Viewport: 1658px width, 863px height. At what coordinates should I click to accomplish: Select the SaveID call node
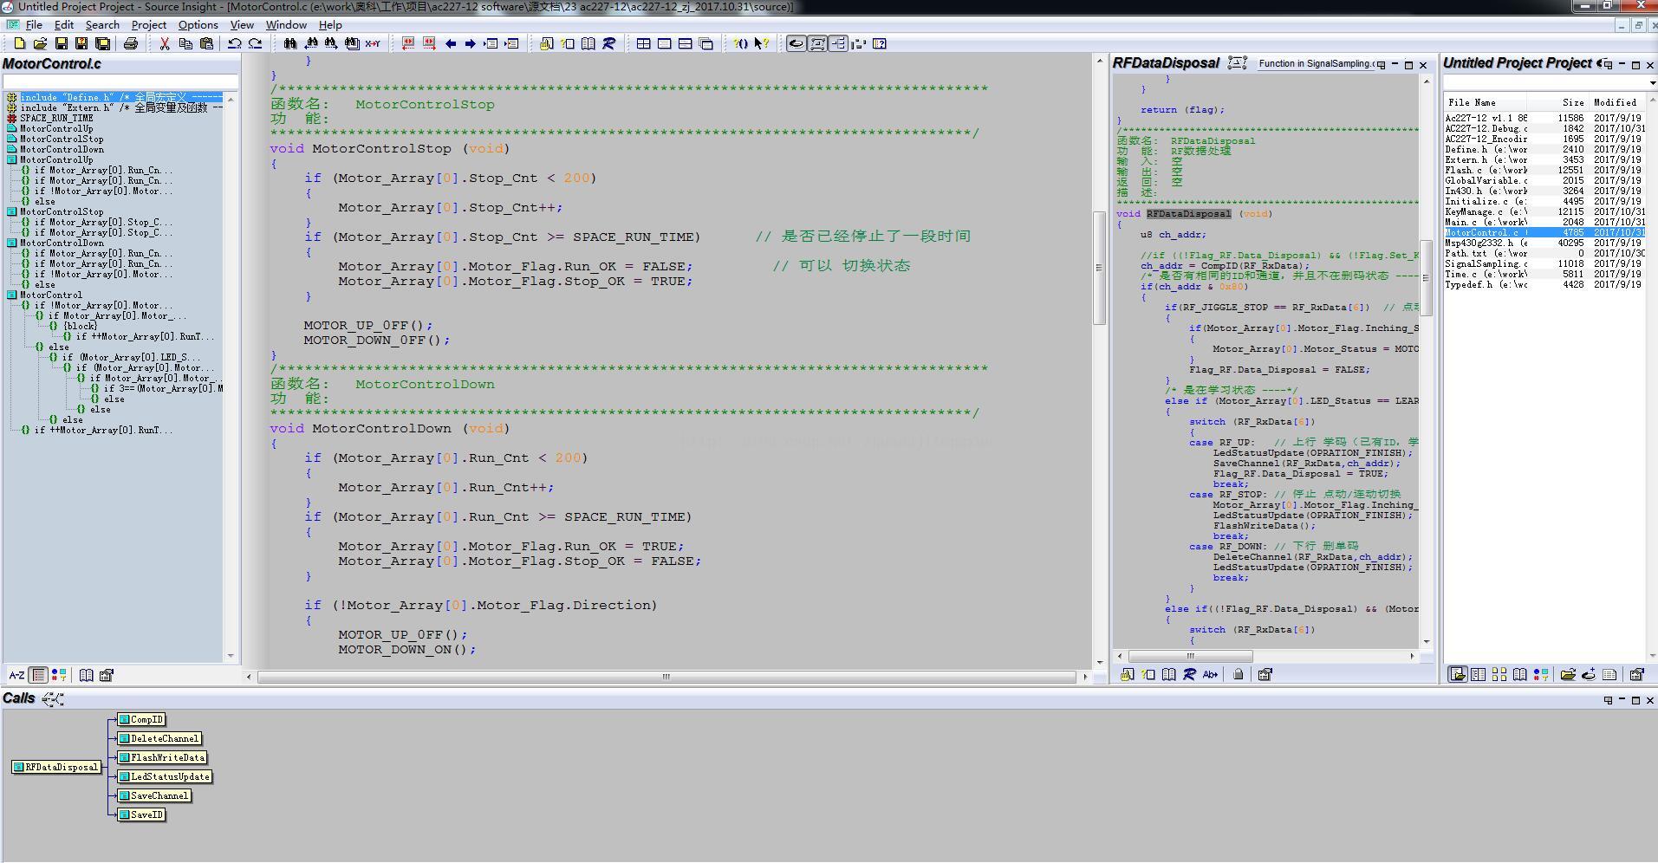[x=142, y=814]
